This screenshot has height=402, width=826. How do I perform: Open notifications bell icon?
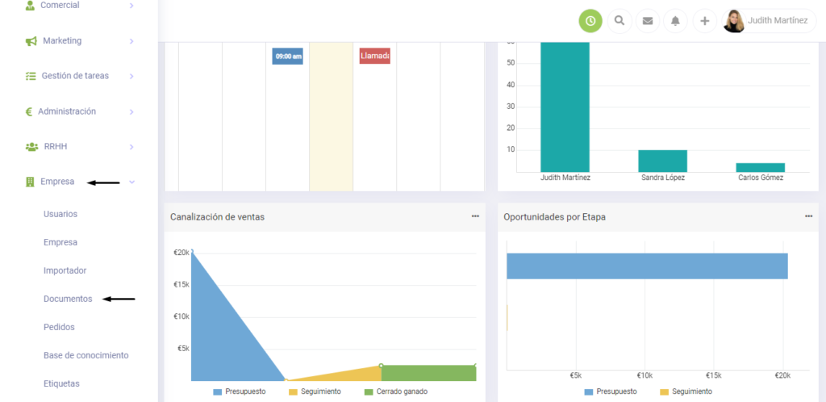coord(675,21)
